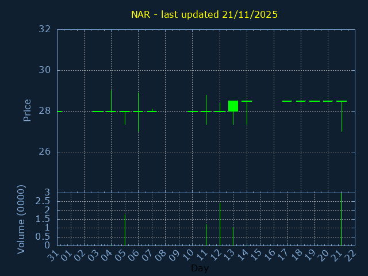Click the price axis tick label 30
The width and height of the screenshot is (368, 276).
coord(45,70)
